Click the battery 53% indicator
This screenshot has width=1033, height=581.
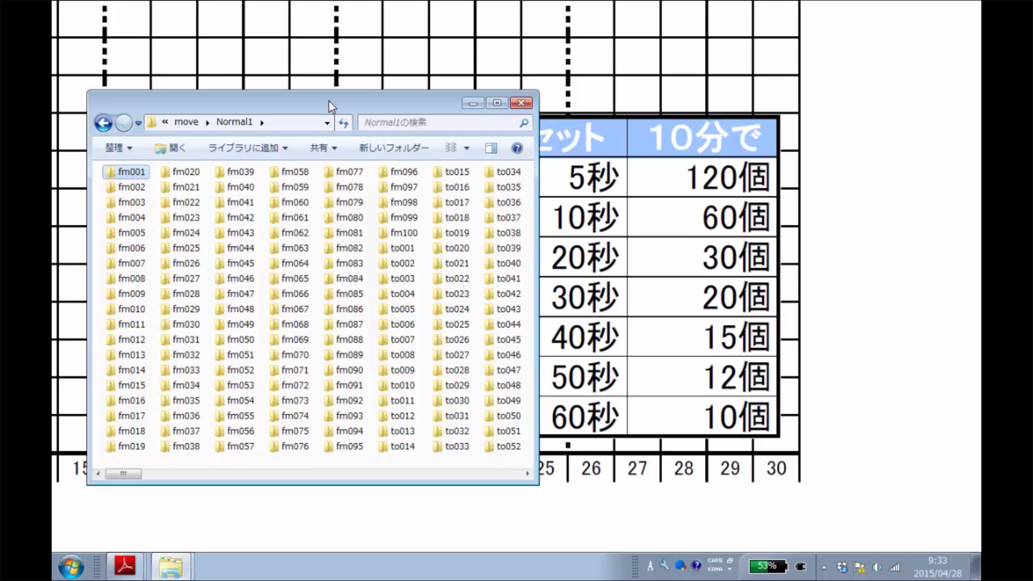(x=768, y=566)
